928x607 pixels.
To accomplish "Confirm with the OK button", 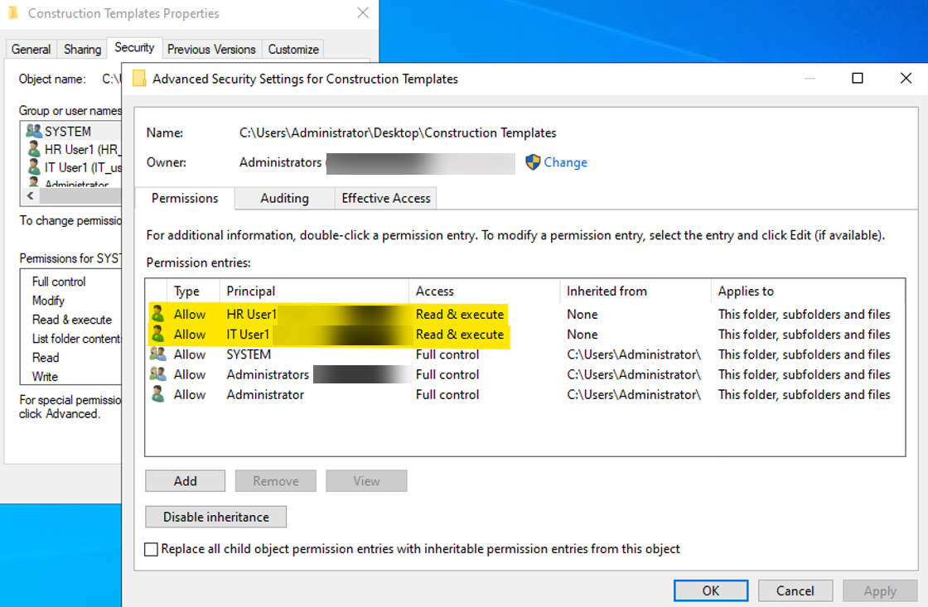I will point(710,590).
